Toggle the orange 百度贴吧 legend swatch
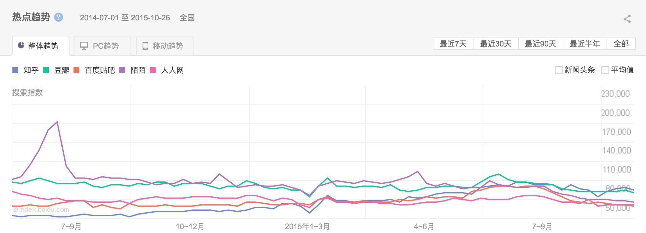The width and height of the screenshot is (646, 233). click(76, 70)
